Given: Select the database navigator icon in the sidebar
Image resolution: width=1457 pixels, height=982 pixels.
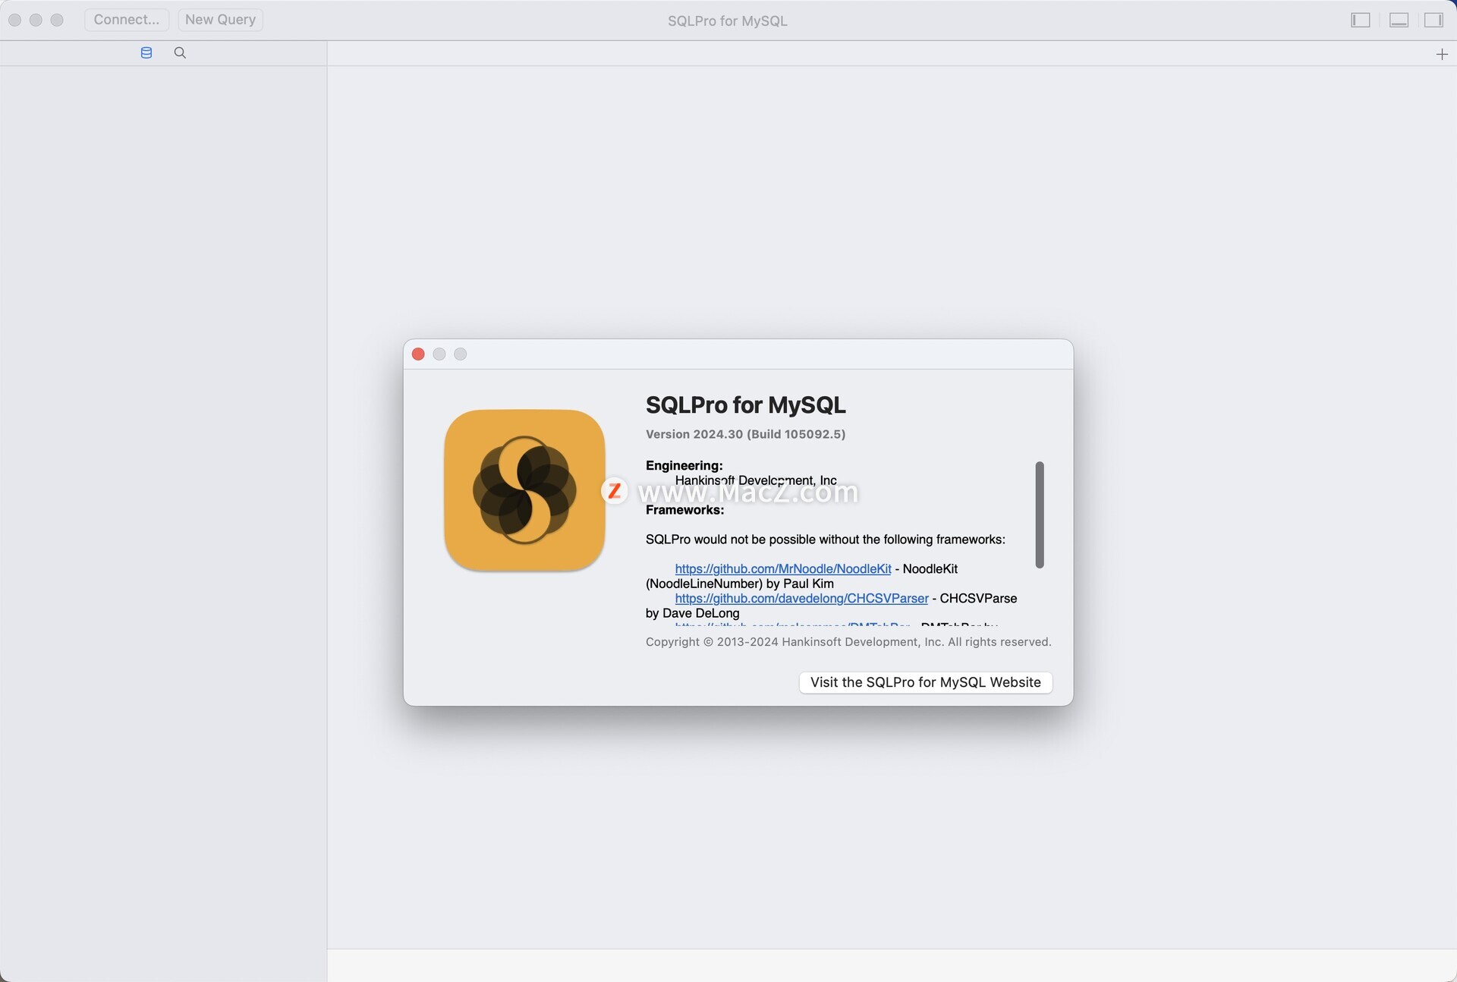Looking at the screenshot, I should pyautogui.click(x=146, y=53).
